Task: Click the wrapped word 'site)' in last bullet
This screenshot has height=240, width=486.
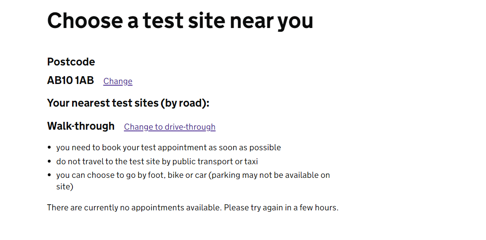Action: coord(65,186)
